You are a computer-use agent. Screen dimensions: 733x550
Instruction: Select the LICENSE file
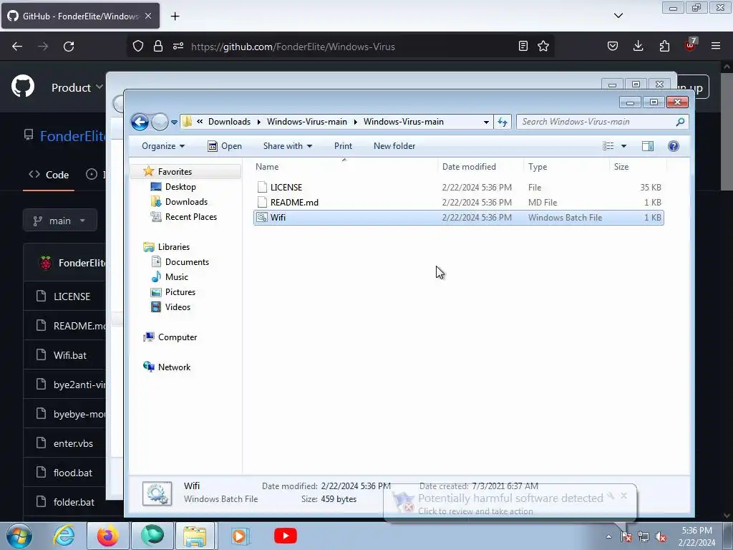click(459, 188)
